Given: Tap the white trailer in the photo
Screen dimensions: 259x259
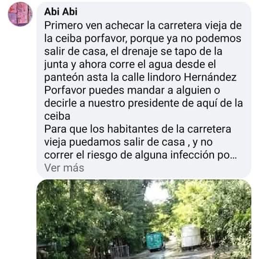Looking at the screenshot, I should coord(191,237).
